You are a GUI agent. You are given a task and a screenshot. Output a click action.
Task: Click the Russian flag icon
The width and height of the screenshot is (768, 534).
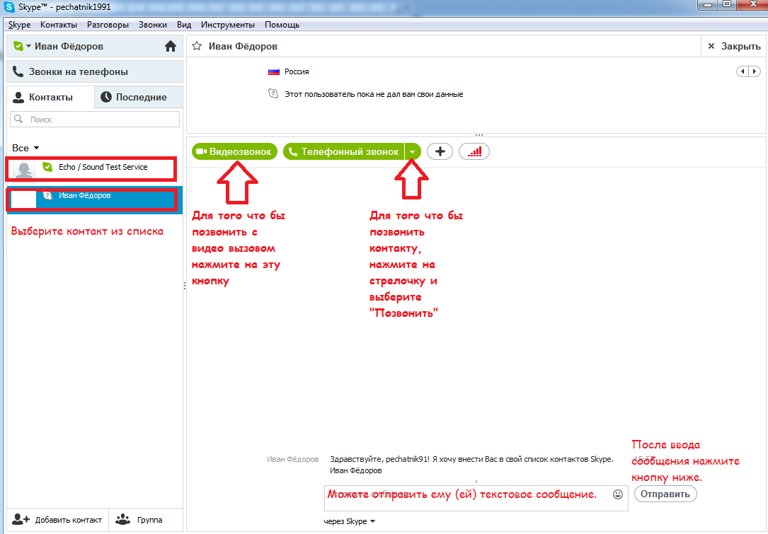pos(274,71)
